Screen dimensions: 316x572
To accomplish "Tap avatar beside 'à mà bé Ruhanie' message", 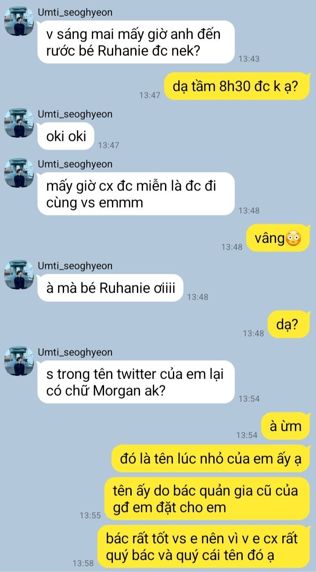I will 19,275.
